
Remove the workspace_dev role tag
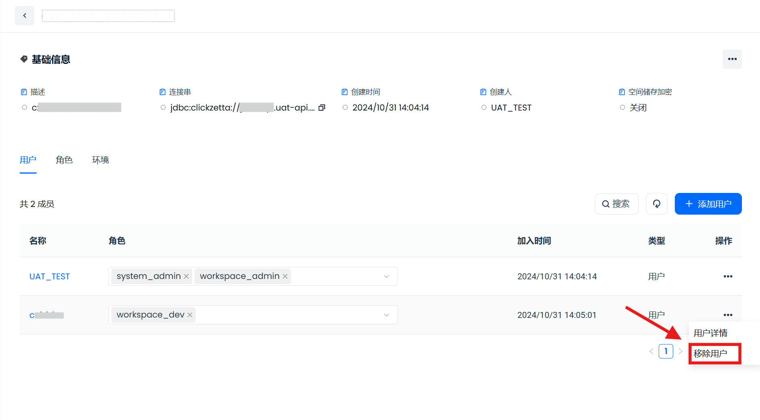click(x=190, y=315)
